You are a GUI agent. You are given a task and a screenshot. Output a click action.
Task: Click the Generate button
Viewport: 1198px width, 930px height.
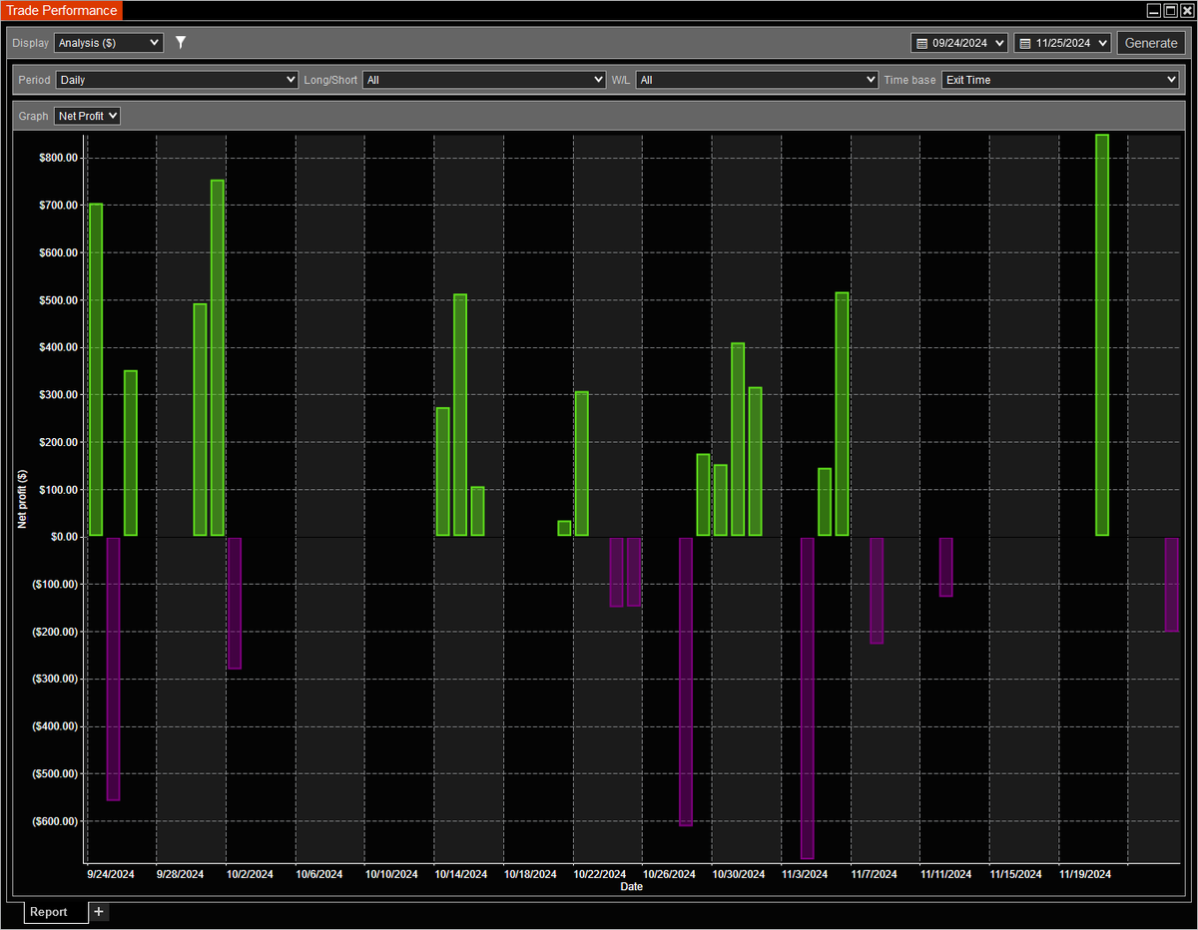pos(1151,43)
